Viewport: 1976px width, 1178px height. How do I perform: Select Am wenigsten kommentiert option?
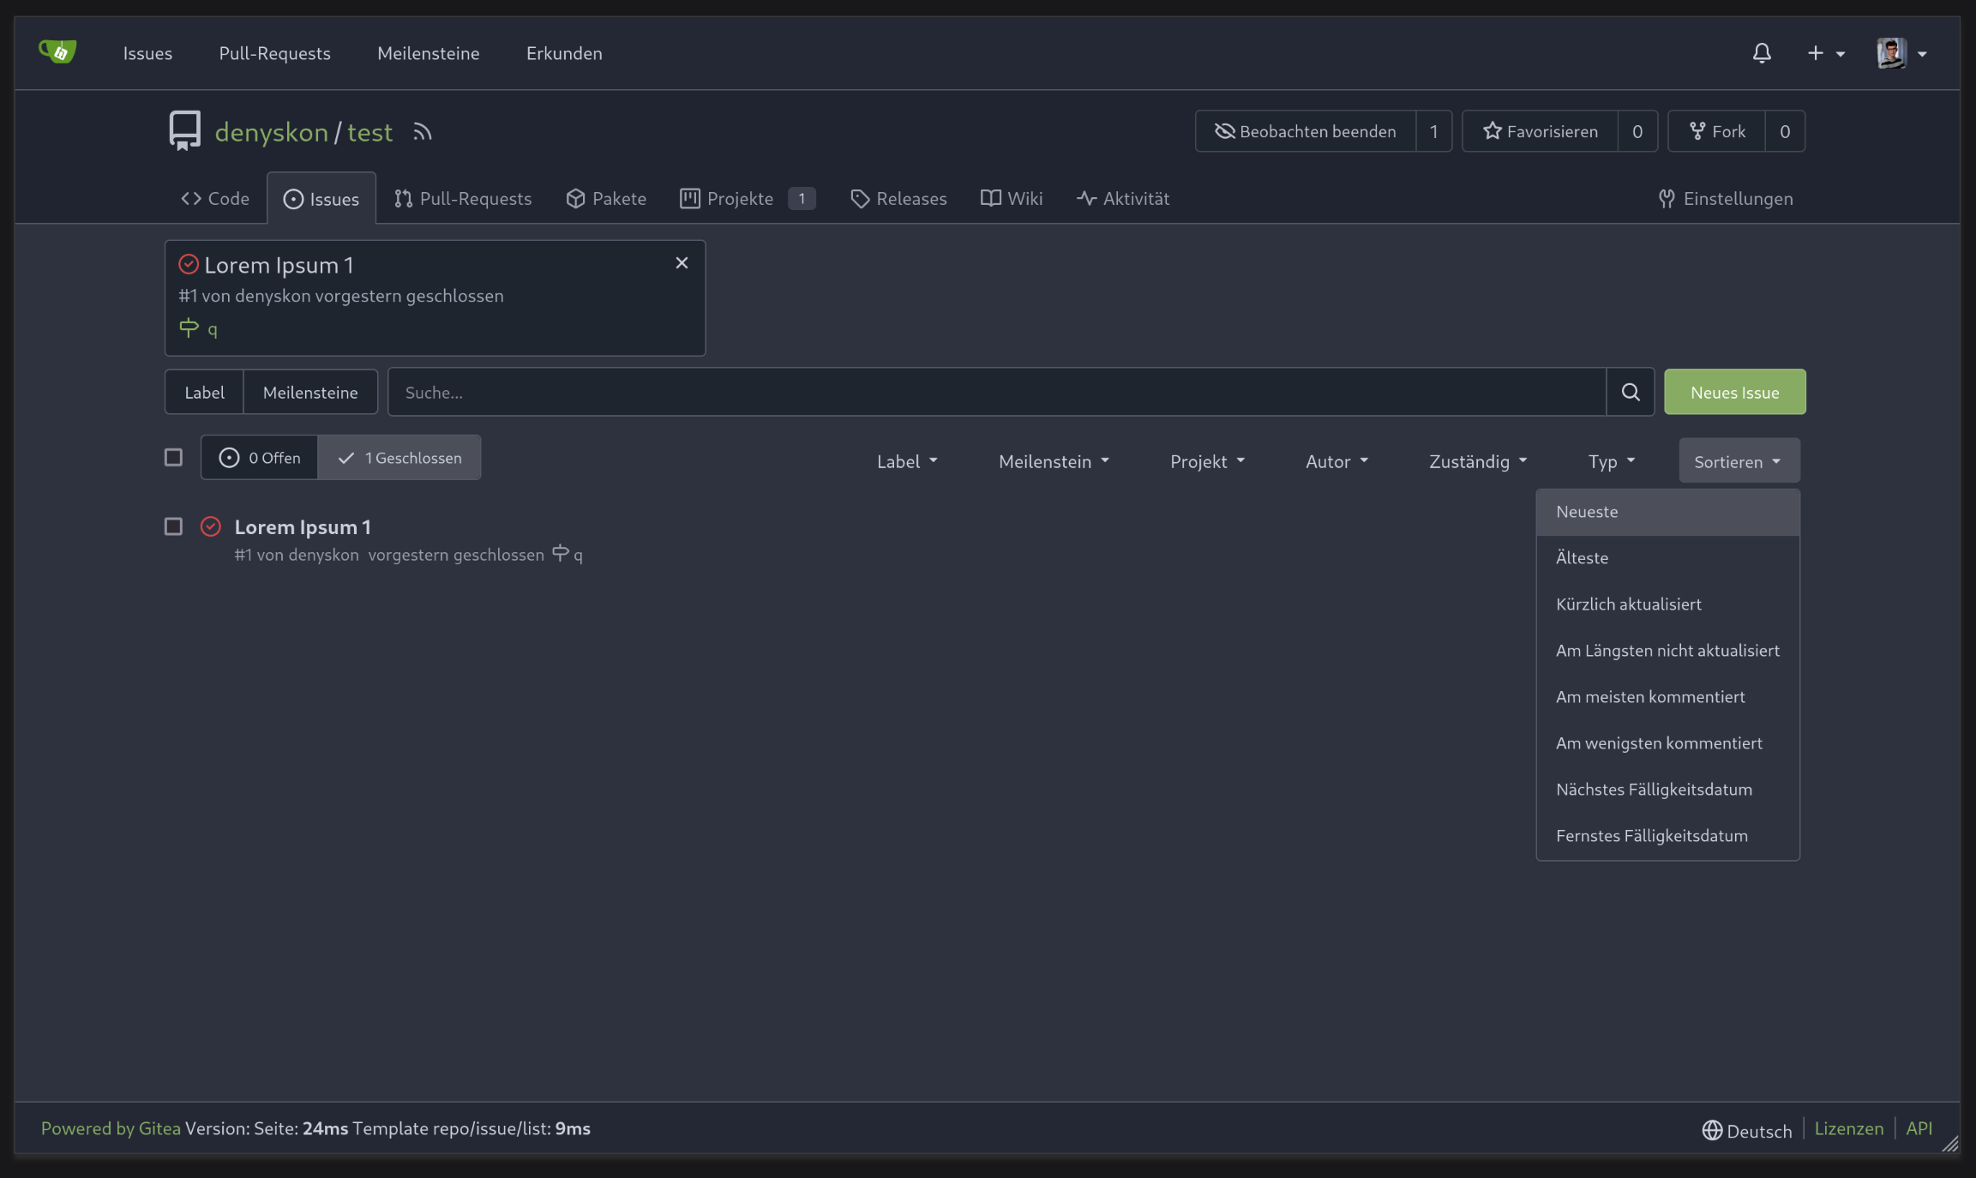tap(1668, 743)
